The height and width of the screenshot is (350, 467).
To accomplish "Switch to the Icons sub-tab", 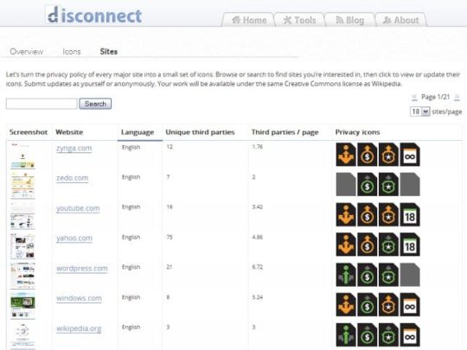I will (x=72, y=52).
